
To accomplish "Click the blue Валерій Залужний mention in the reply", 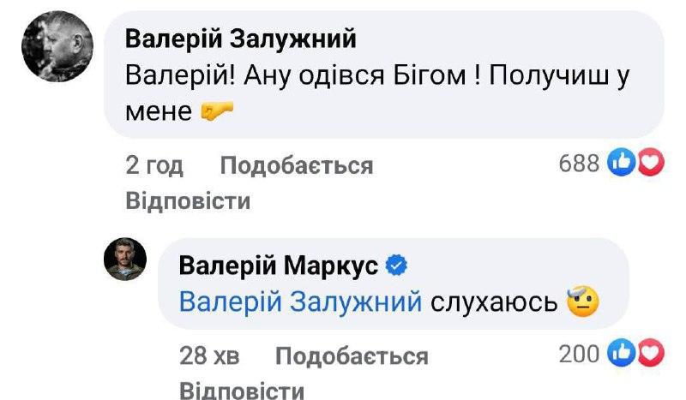I will tap(300, 302).
